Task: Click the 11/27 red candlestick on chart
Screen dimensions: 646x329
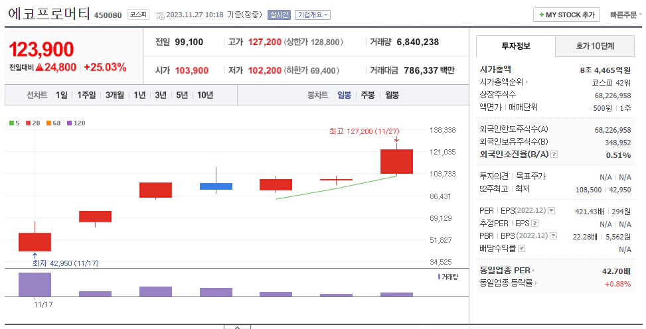Action: [x=397, y=161]
